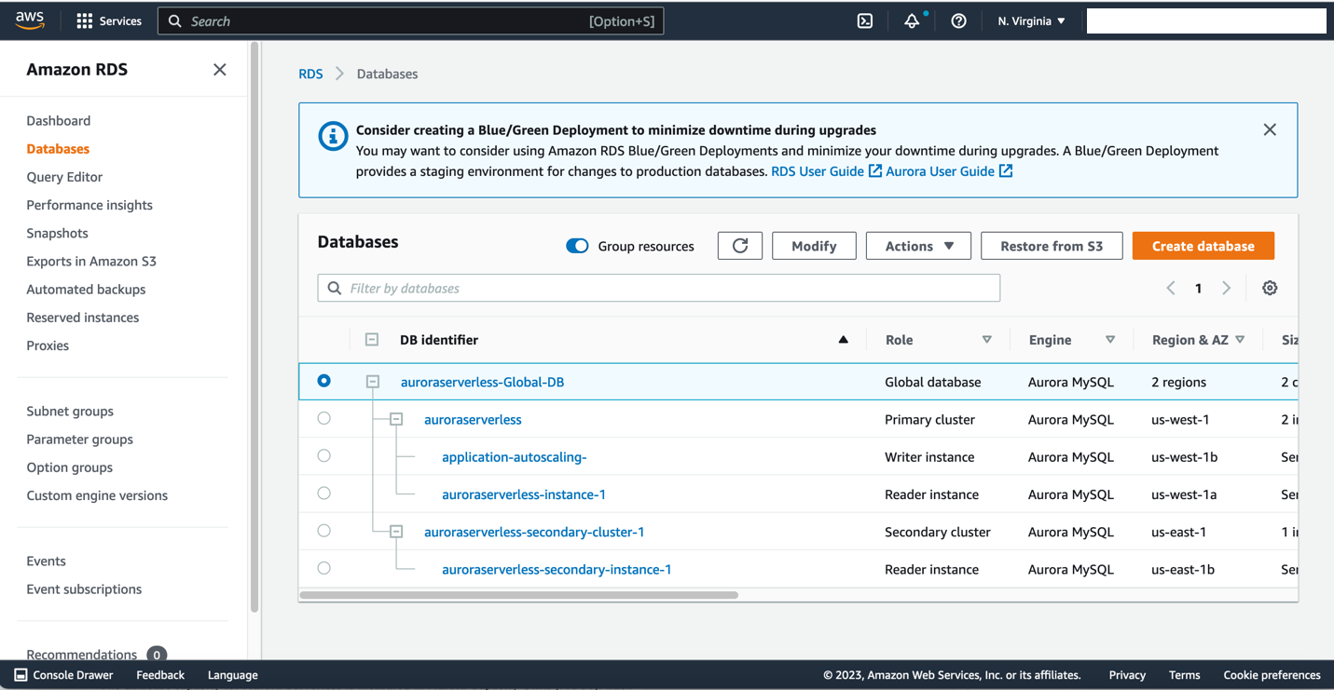Open Reserved instances page
Viewport: 1334px width, 690px height.
point(83,318)
